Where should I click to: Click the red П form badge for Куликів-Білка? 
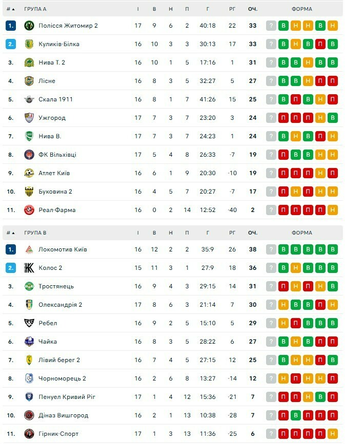320,44
